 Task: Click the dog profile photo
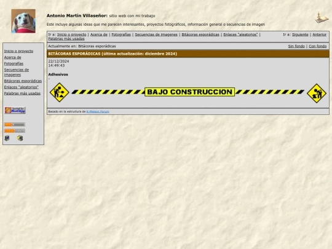(x=23, y=21)
